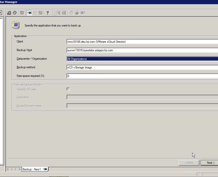Tick the Specify OS user checkbox
Screen dimensions: 218x177
(x=68, y=89)
